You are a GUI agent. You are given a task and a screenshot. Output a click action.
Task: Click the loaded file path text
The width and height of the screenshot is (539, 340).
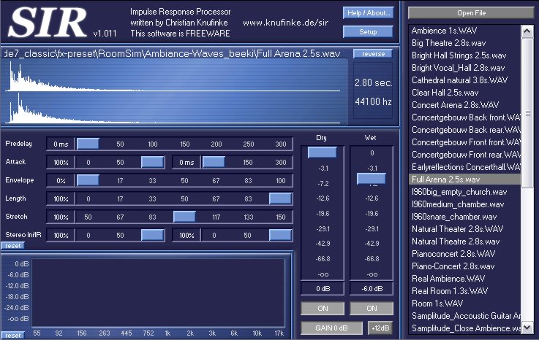point(172,53)
